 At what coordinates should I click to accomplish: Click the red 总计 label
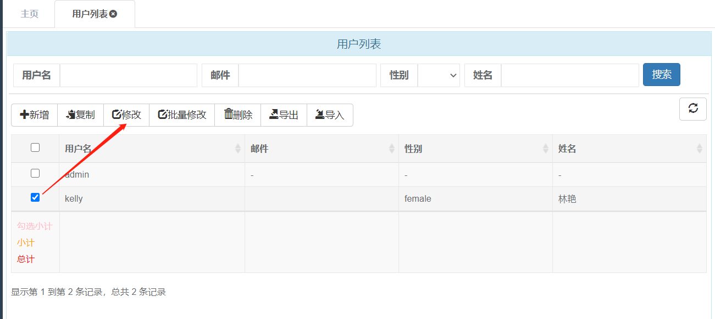(26, 259)
